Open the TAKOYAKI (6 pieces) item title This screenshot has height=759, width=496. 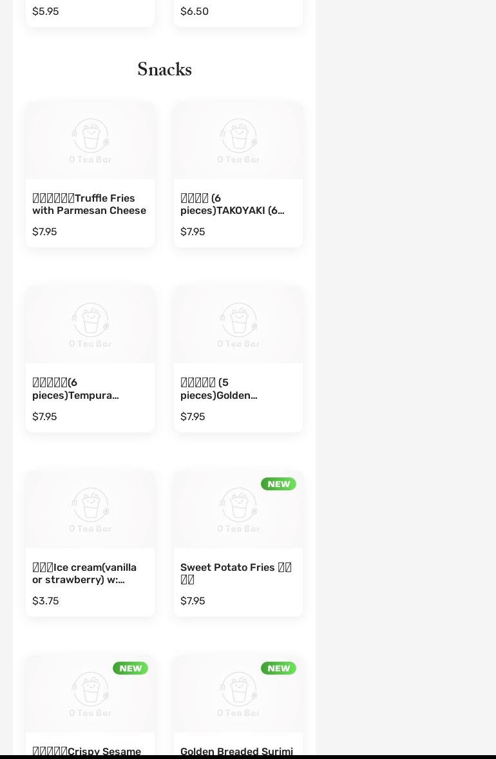[232, 204]
